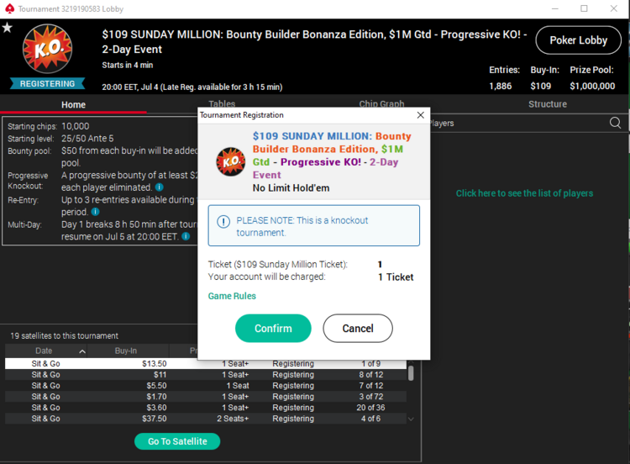Click the '1 Ticket' charge amount
The image size is (630, 464).
click(x=396, y=277)
